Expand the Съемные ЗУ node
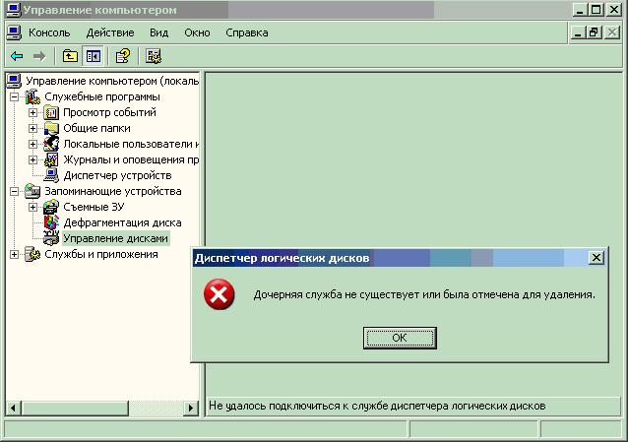Screen dimensions: 628x442 pyautogui.click(x=32, y=207)
